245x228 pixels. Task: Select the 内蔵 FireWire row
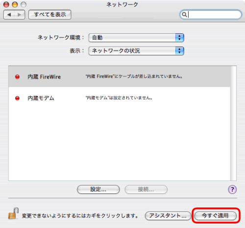pos(120,76)
